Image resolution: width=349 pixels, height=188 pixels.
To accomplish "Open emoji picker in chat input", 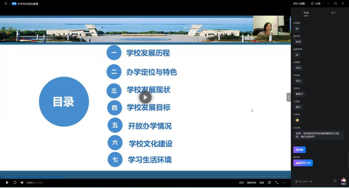I will tap(296, 181).
